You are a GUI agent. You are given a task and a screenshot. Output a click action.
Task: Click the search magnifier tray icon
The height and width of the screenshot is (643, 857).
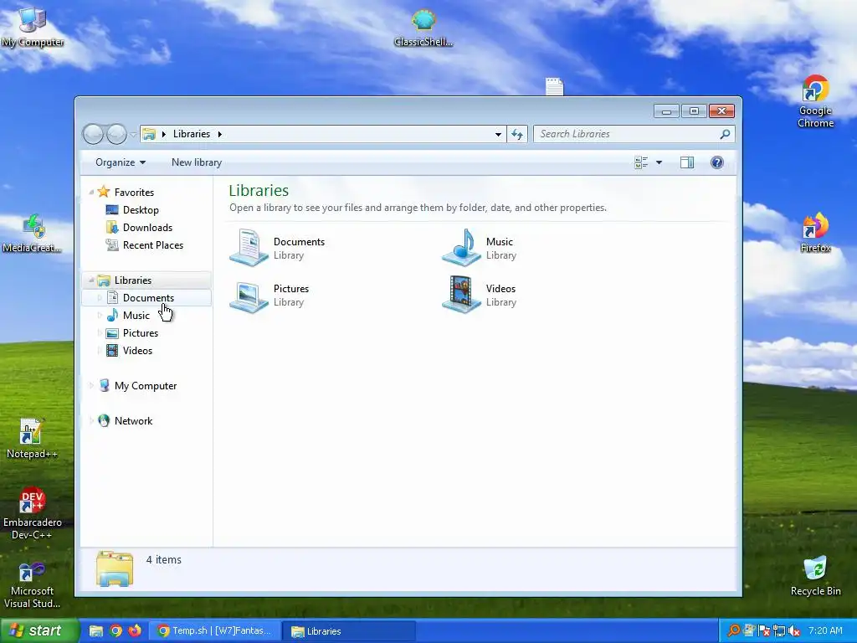(x=733, y=631)
